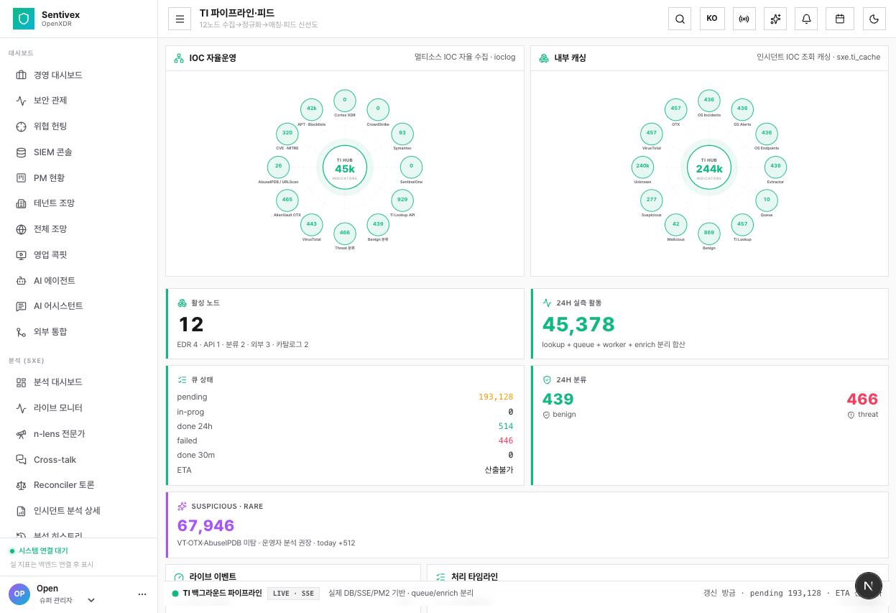Click the chat icon for AI 어시스턴트
896x613 pixels.
(21, 306)
